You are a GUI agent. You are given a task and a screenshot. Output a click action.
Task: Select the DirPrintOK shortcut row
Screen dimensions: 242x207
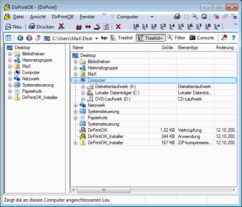pos(154,130)
